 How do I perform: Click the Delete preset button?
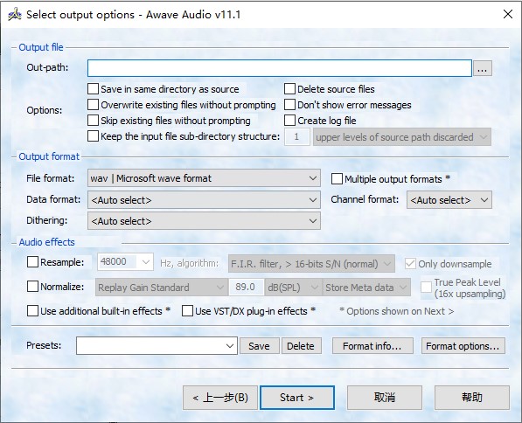302,346
